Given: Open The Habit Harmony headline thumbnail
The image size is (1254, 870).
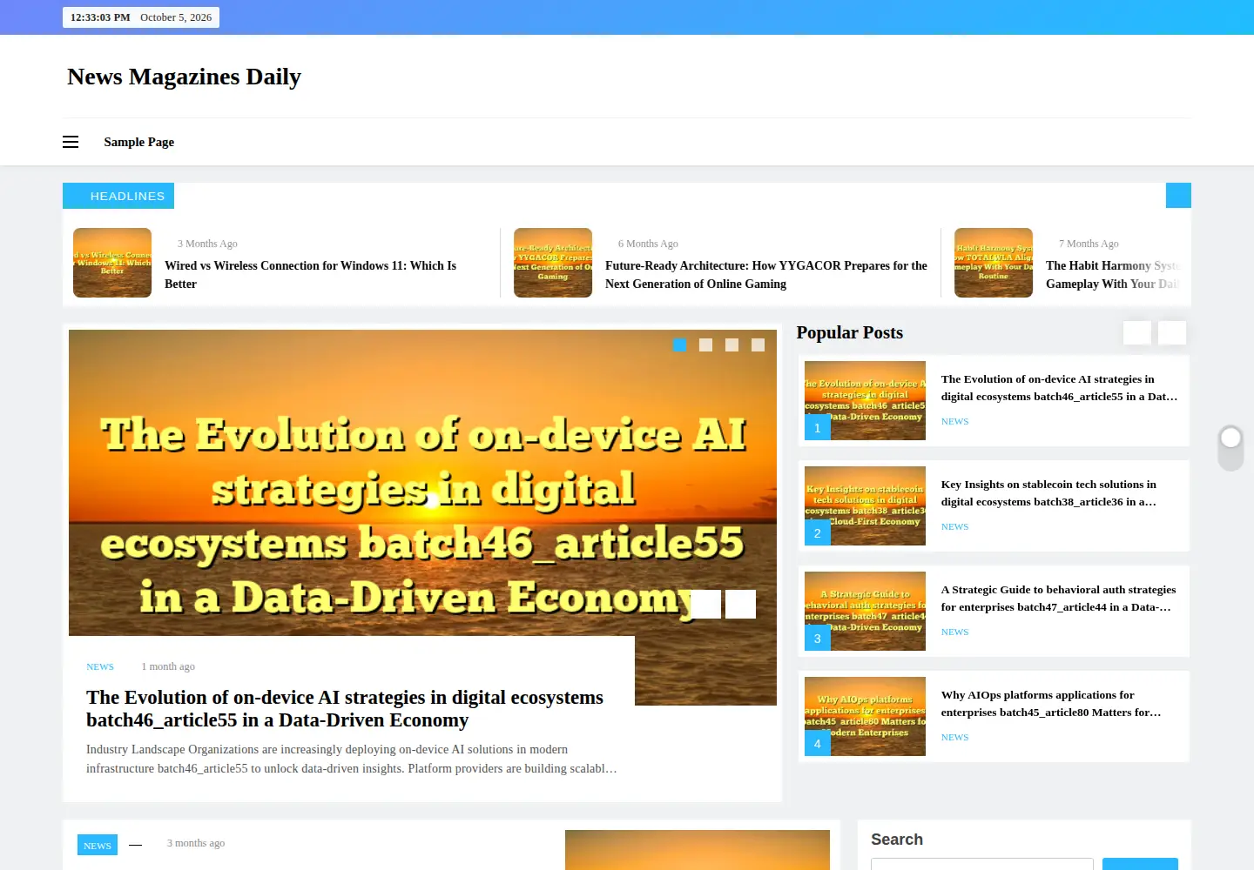Looking at the screenshot, I should point(994,263).
